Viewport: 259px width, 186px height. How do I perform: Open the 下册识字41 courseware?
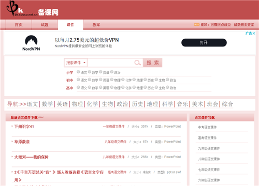pyautogui.click(x=24, y=127)
